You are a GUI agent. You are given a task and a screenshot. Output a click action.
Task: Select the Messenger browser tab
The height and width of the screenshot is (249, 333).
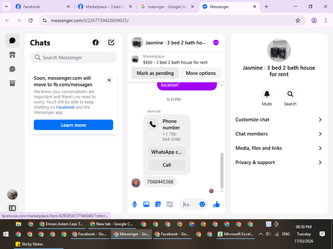pos(229,7)
